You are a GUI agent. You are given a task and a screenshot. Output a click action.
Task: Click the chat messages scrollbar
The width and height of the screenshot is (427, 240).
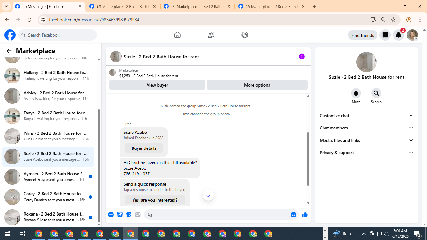(x=308, y=159)
